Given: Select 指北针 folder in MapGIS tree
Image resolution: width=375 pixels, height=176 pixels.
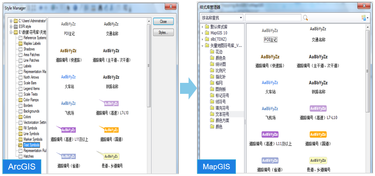Looking at the screenshot, I should 218,77.
